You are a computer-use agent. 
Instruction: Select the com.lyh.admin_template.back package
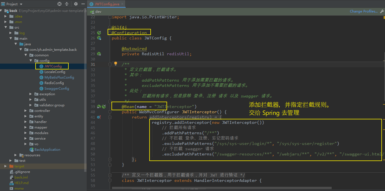click(x=53, y=50)
